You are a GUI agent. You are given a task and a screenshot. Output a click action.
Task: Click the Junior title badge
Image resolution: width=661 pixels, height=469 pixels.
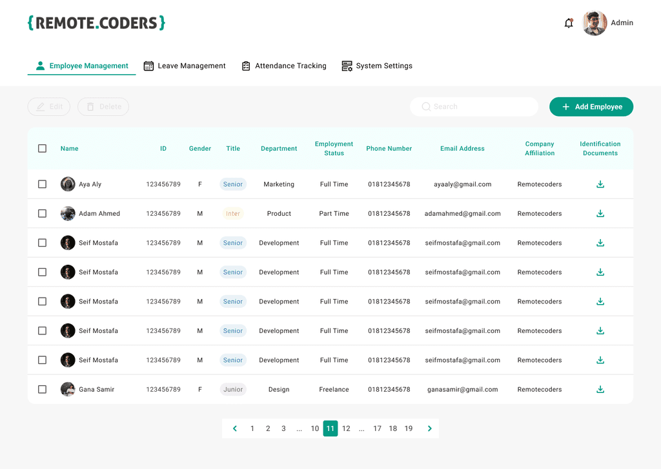233,390
